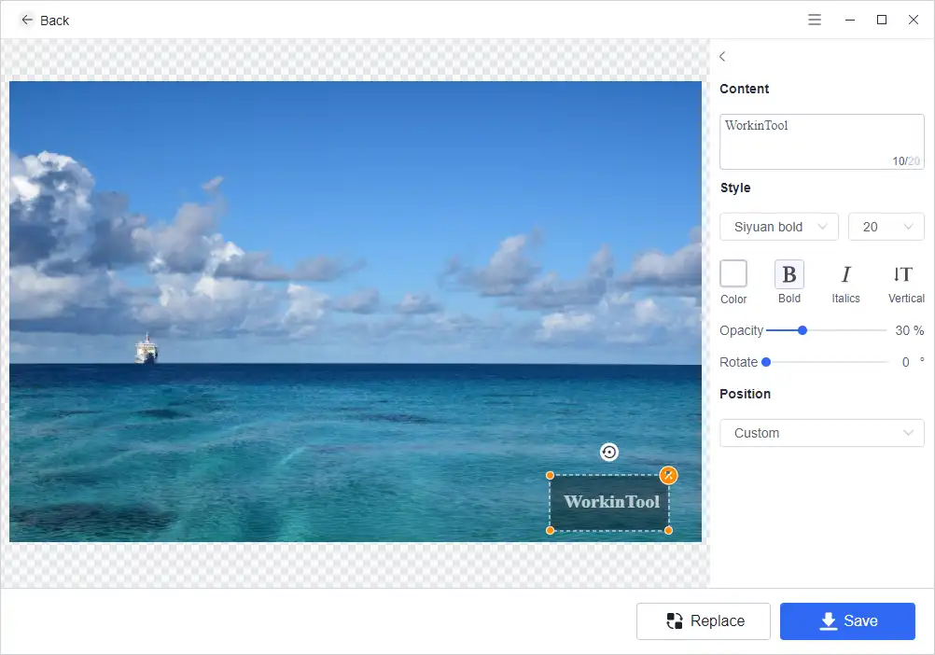This screenshot has height=655, width=935.
Task: Click the Position section heading
Action: [745, 394]
